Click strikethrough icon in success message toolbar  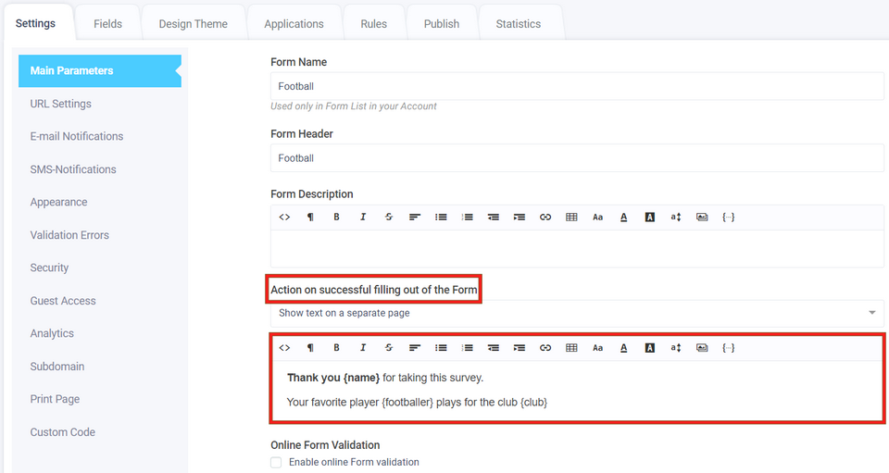point(389,348)
